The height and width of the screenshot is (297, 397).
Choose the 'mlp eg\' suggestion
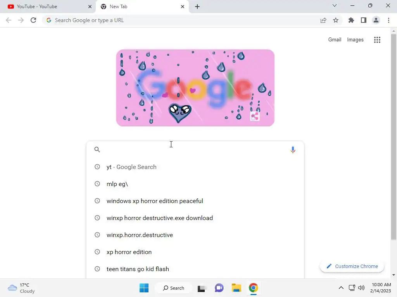[x=195, y=184]
